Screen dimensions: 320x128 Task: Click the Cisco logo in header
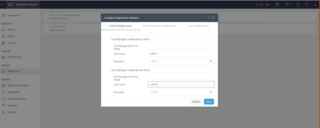(x=10, y=4)
